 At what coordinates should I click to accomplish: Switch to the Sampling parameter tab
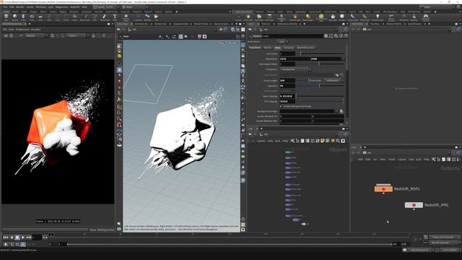point(289,48)
